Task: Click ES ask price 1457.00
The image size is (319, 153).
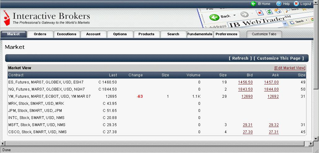Action: click(271, 82)
